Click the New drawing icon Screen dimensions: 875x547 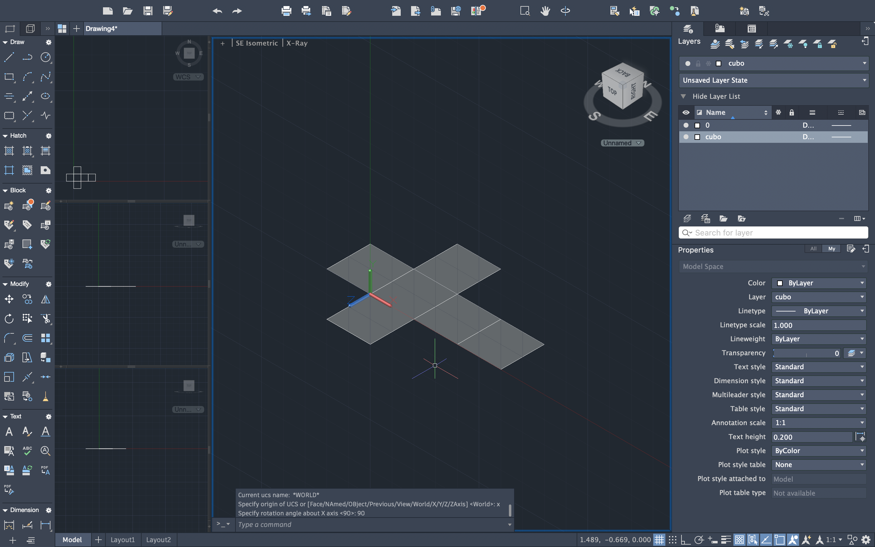click(x=107, y=11)
